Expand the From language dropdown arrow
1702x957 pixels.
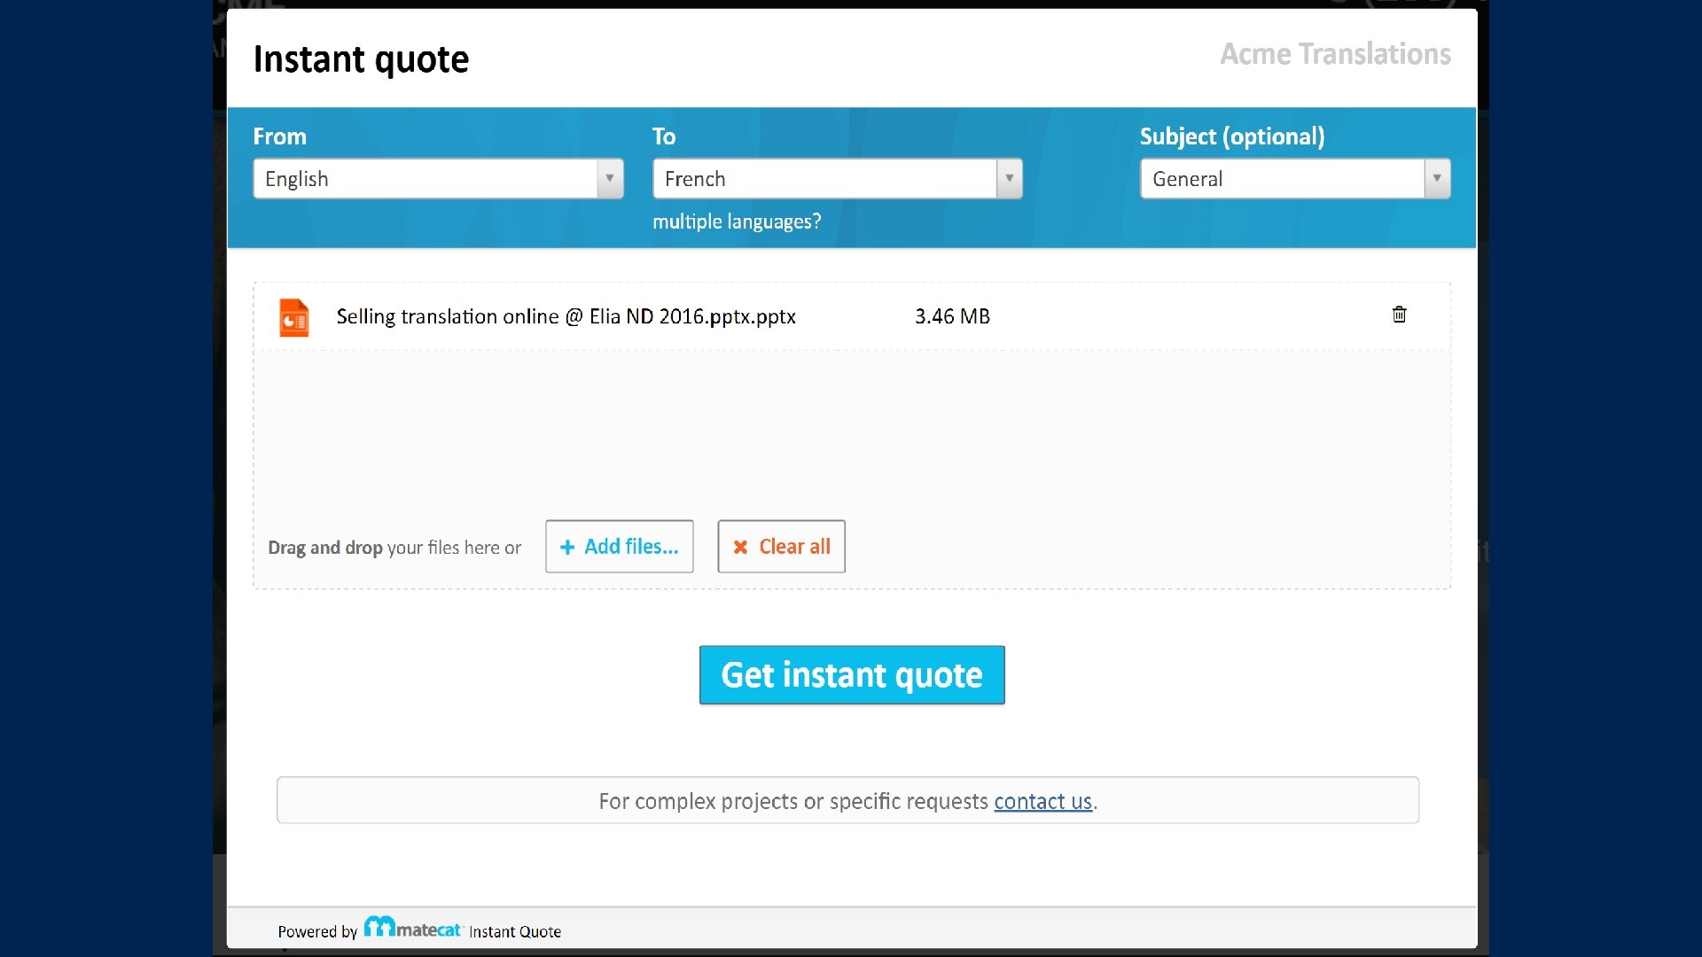pyautogui.click(x=610, y=178)
